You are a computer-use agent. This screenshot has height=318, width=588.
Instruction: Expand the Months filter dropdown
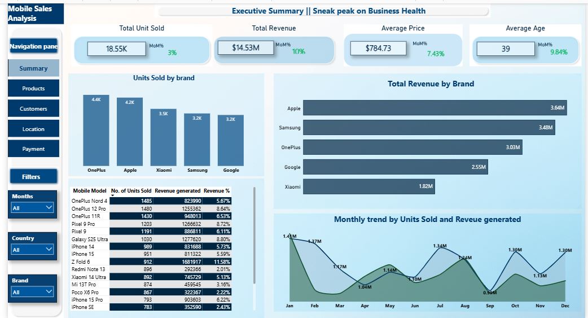[x=33, y=208]
